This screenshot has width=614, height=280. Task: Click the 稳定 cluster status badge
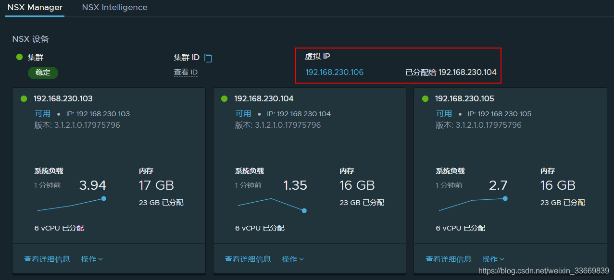tap(43, 73)
